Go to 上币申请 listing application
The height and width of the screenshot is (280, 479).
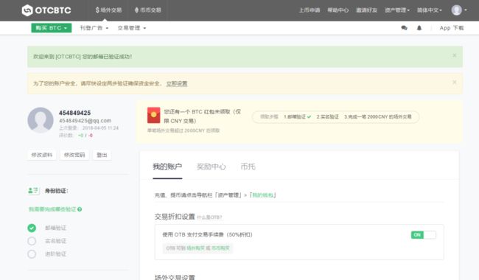[x=310, y=10]
